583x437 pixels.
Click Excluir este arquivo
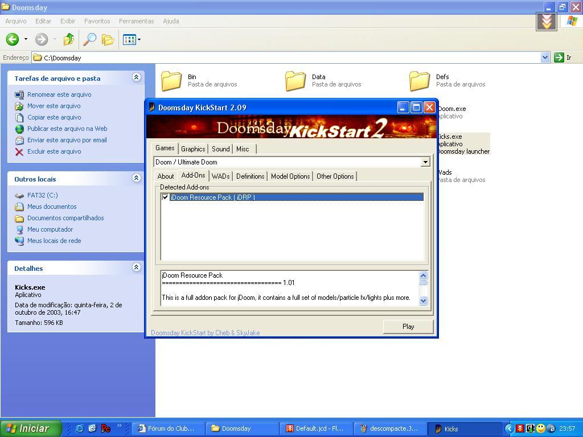(x=54, y=151)
